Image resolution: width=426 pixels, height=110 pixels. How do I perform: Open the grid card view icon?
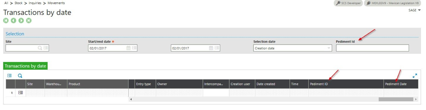pos(10,76)
